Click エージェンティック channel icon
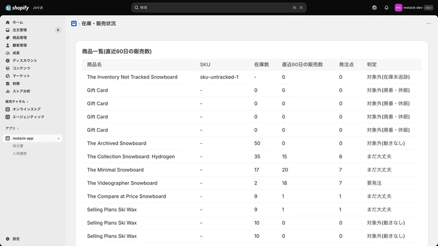 [8, 117]
